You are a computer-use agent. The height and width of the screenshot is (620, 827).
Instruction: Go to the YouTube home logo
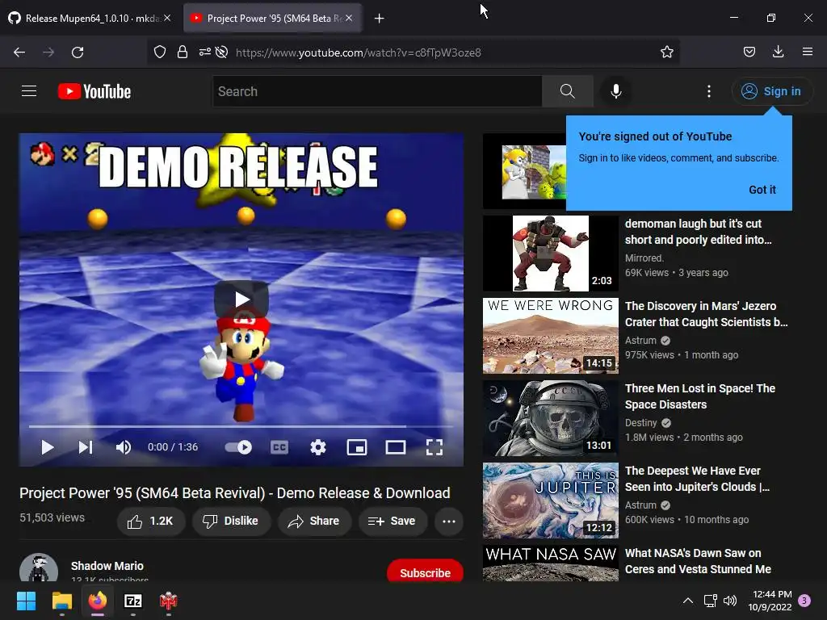click(x=94, y=91)
